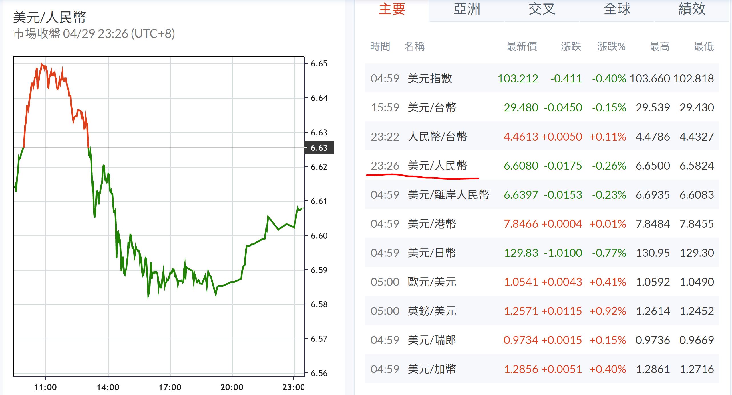Open the 美元/日幣 quote
732x395 pixels.
tap(432, 253)
